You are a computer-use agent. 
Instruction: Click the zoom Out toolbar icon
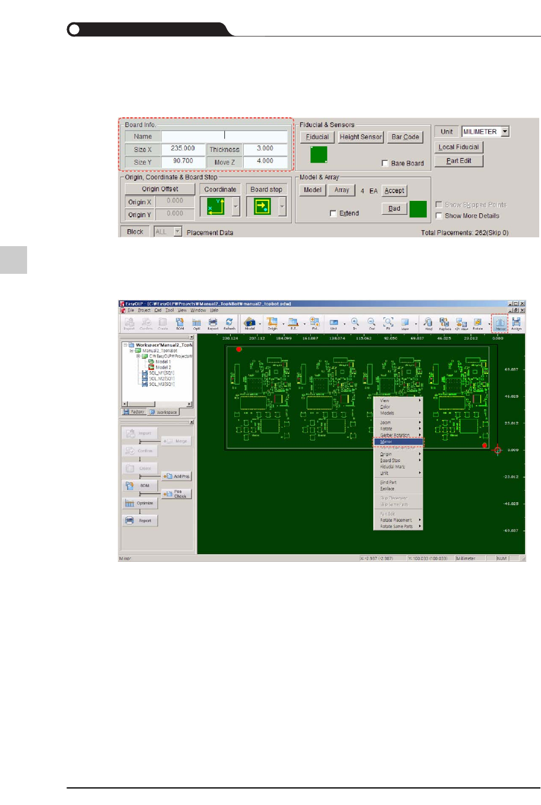point(371,323)
